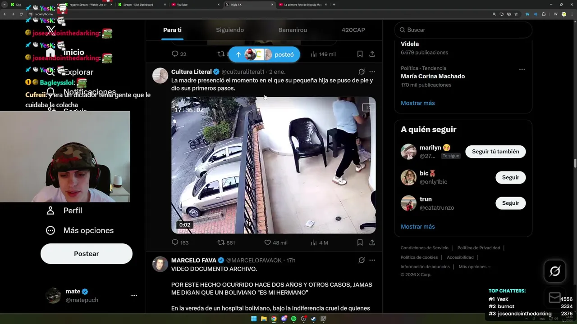Image resolution: width=577 pixels, height=324 pixels.
Task: Click Mostrar más under the trends list
Action: point(418,103)
